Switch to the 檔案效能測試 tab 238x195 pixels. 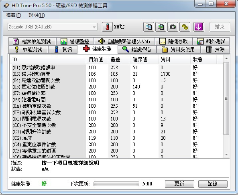click(x=33, y=41)
